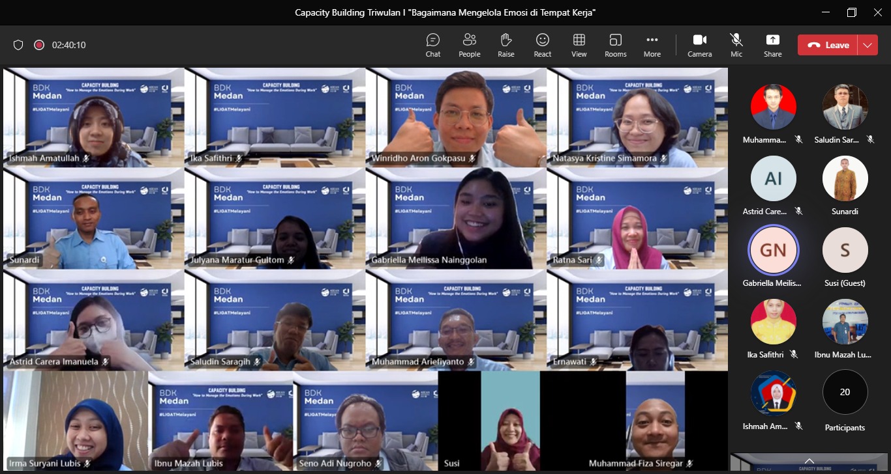This screenshot has height=474, width=891.
Task: Click Susi (Guest) participant avatar
Action: [845, 250]
